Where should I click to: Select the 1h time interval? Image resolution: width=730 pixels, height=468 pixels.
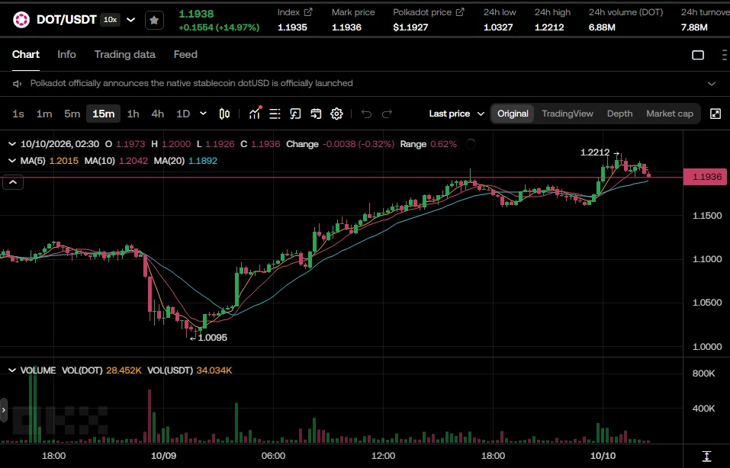coord(133,114)
